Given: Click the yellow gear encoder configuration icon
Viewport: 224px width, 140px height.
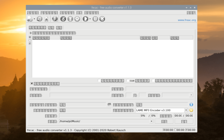Looking at the screenshot, I should [191, 110].
